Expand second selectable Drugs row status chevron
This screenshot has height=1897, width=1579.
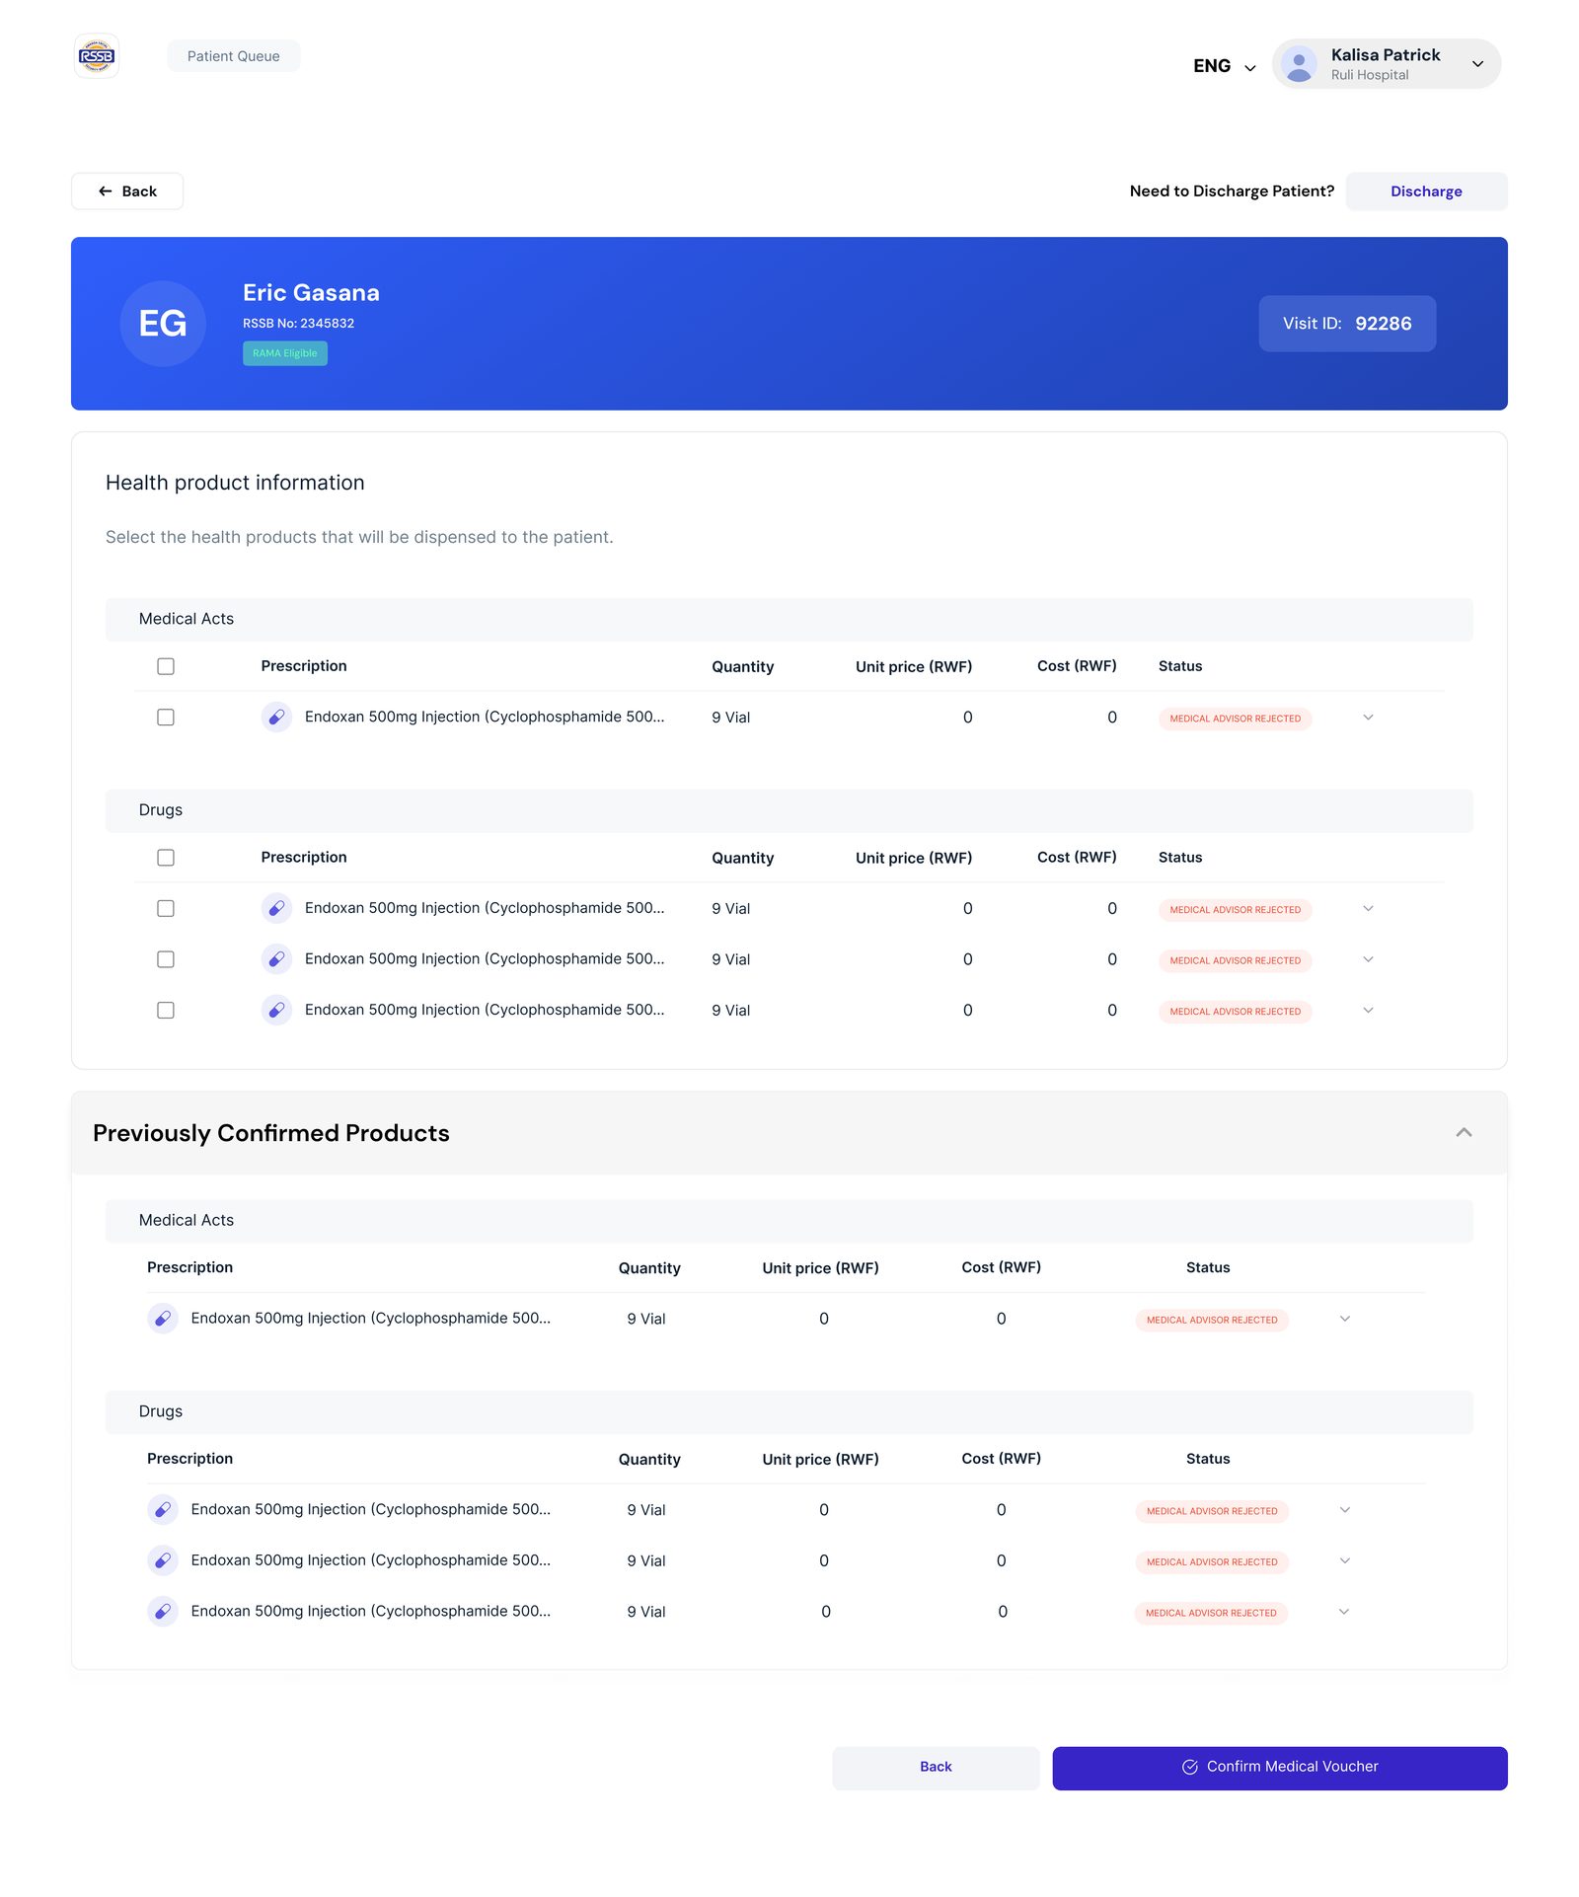[x=1368, y=959]
